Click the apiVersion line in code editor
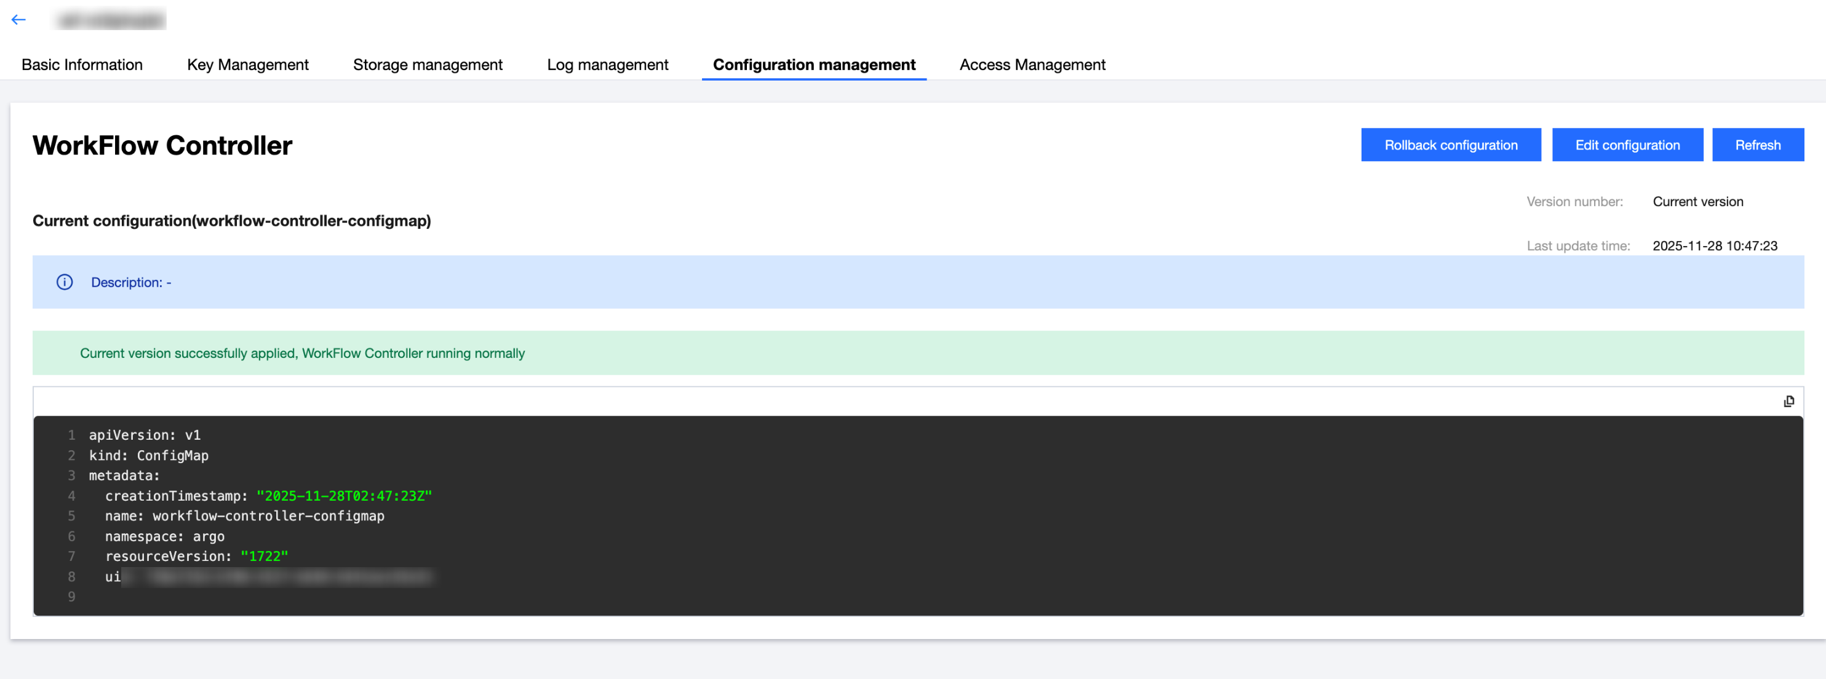Viewport: 1826px width, 679px height. 145,435
